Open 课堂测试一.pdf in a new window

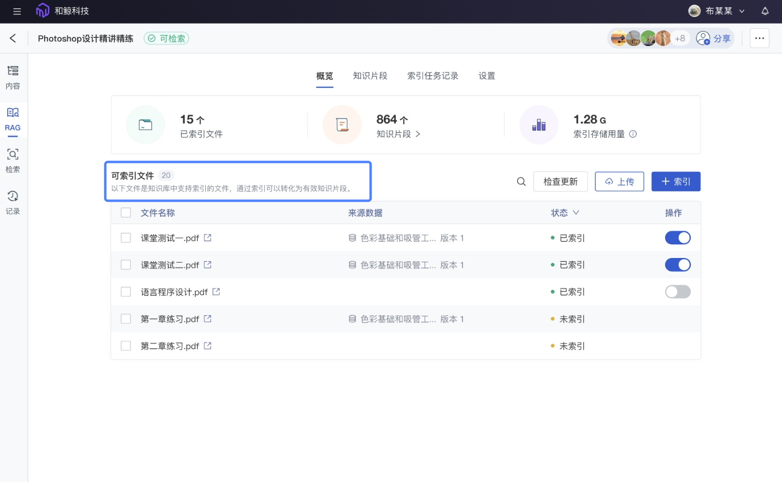[x=208, y=238]
